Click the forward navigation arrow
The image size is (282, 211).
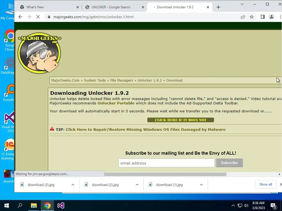tap(29, 17)
